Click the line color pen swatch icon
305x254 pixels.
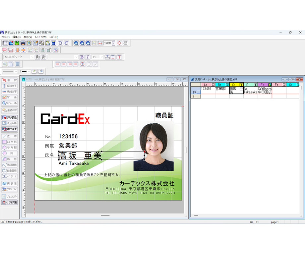34,71
